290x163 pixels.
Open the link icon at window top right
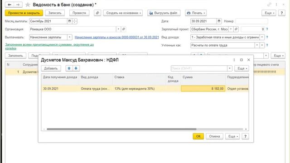click(269, 5)
